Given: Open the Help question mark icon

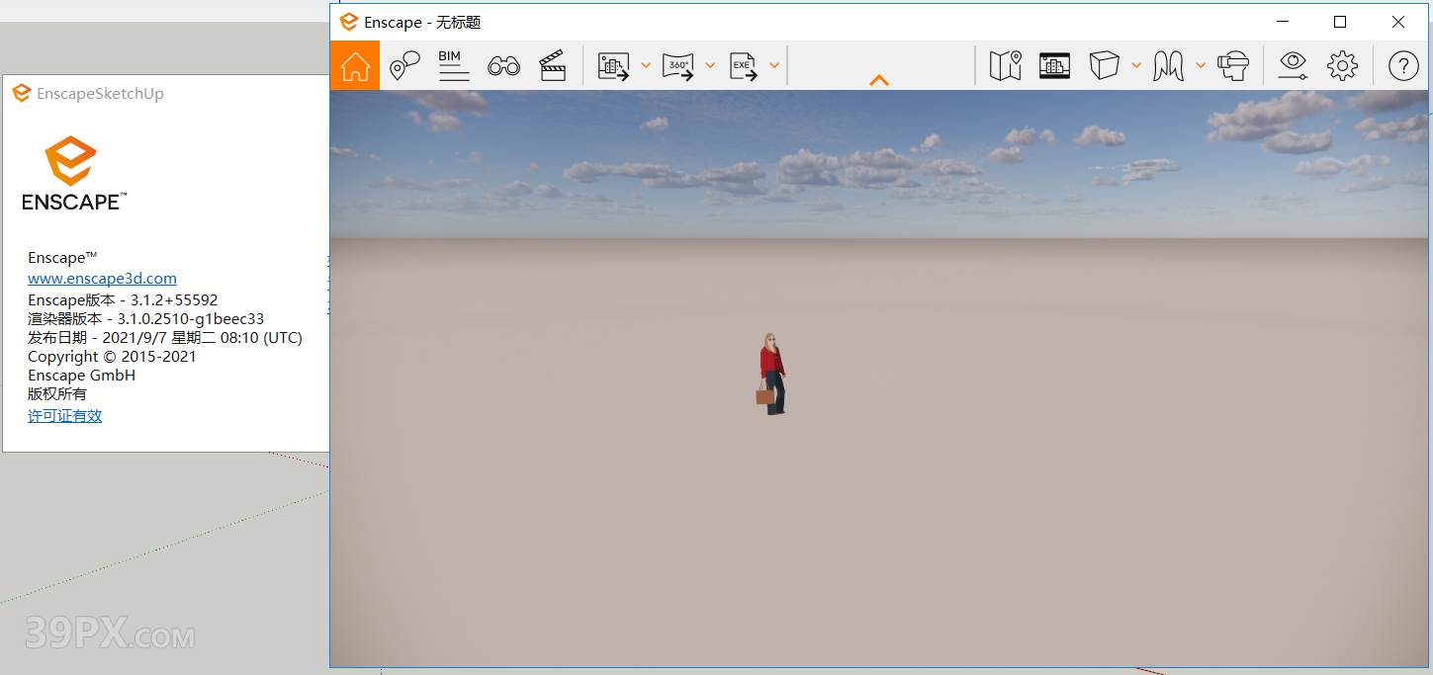Looking at the screenshot, I should click(x=1402, y=65).
